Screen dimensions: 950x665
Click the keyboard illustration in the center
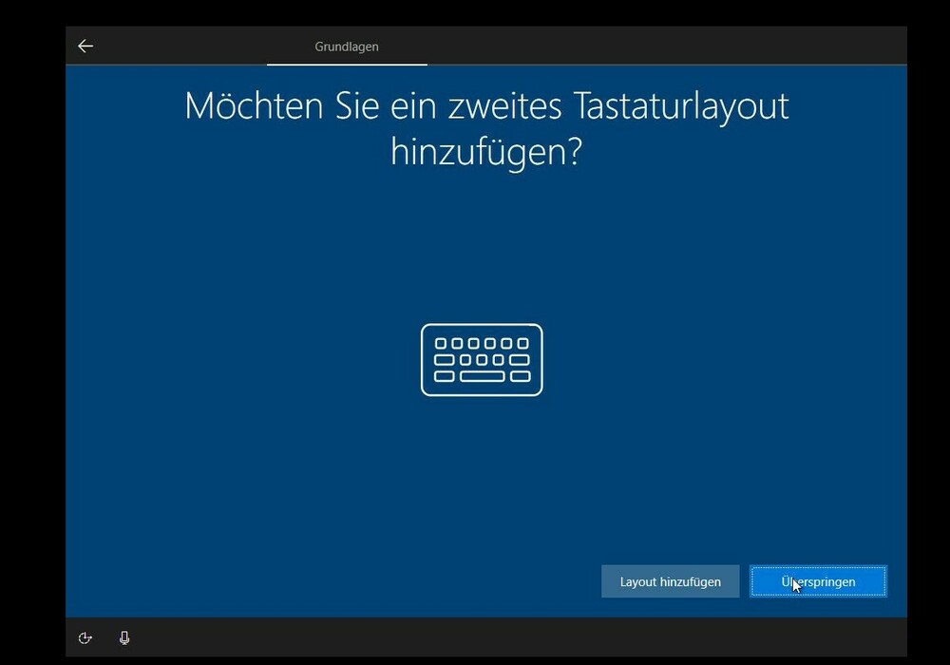pos(482,360)
